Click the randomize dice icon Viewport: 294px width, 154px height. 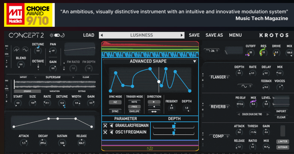[150, 149]
